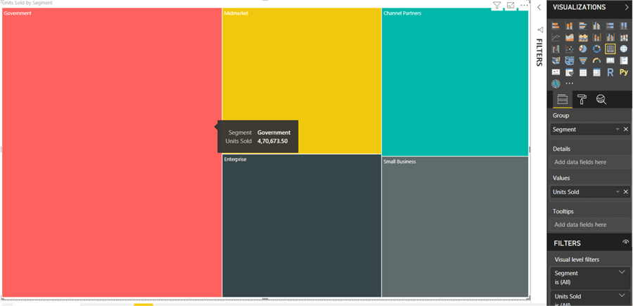This screenshot has height=306, width=633.
Task: Select the 100% Stacked bar chart visual
Action: pos(610,26)
